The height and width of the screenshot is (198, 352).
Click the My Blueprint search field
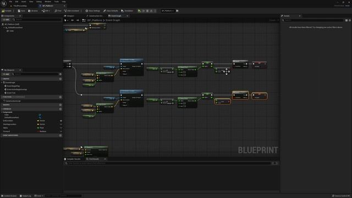[x=35, y=74]
